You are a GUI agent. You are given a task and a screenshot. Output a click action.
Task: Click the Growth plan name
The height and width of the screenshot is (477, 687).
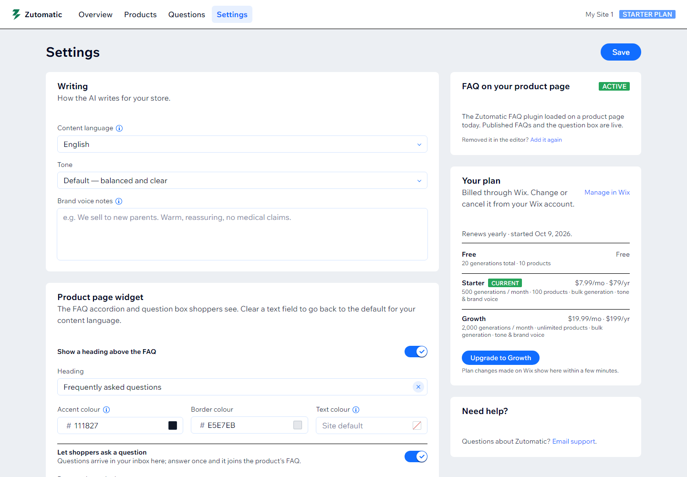tap(474, 319)
